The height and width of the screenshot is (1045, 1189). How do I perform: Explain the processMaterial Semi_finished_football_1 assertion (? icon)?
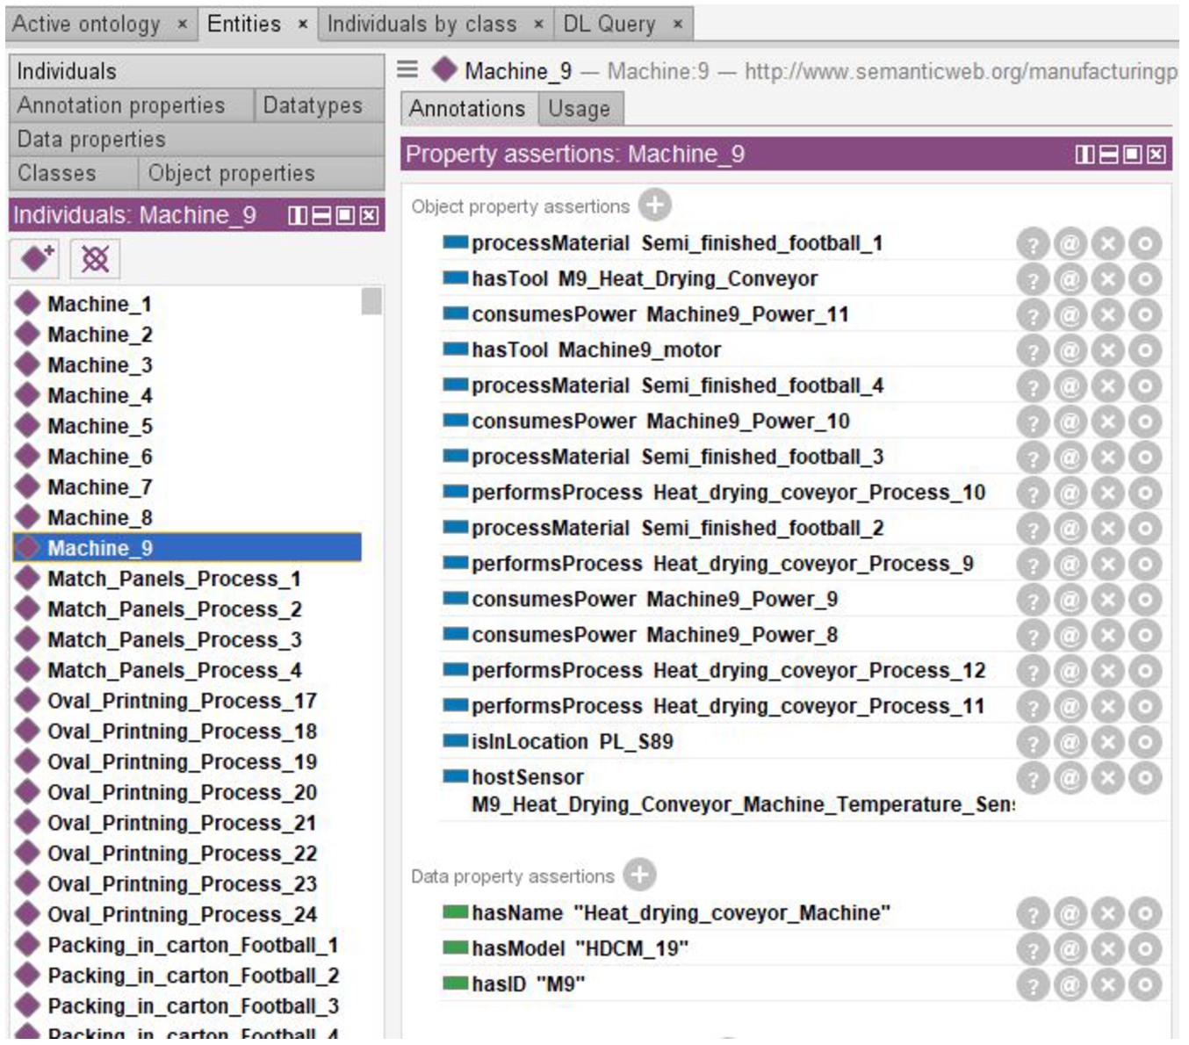click(1033, 243)
